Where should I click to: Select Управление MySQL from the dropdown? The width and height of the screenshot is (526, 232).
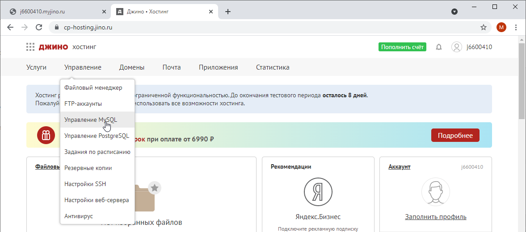[x=90, y=120]
